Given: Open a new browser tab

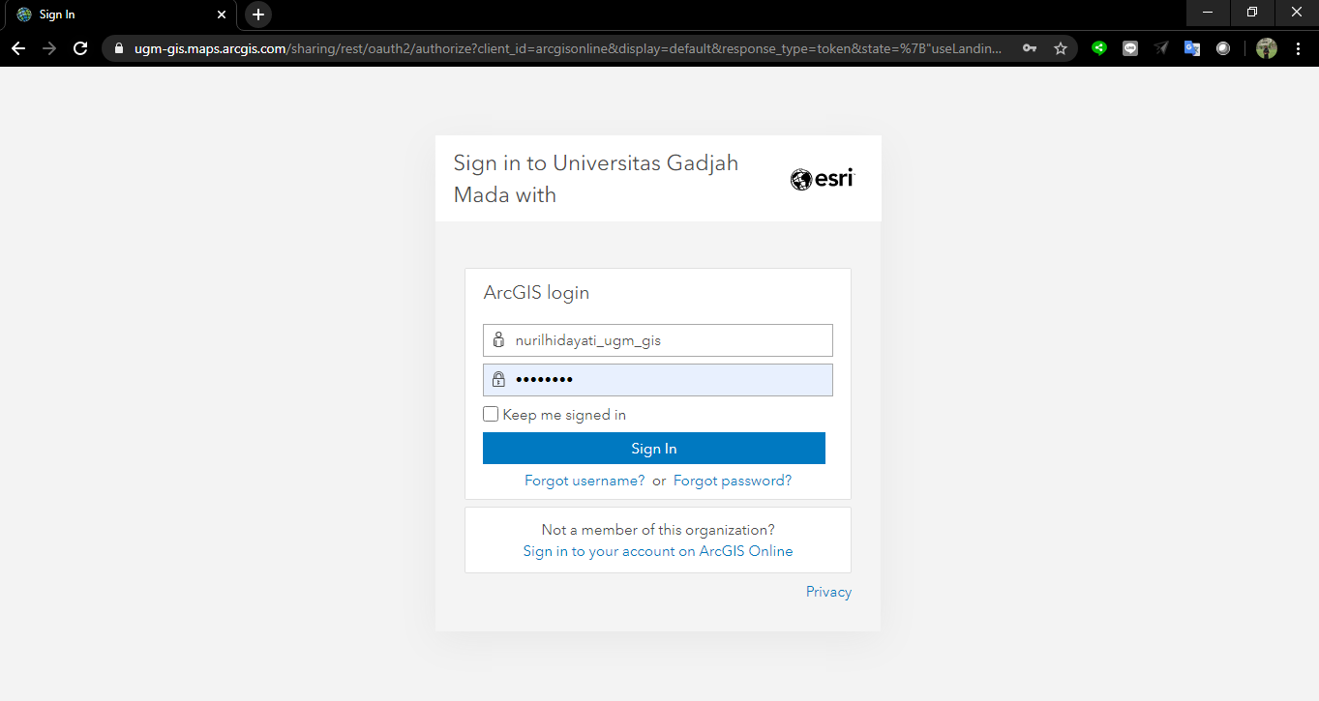Looking at the screenshot, I should click(x=257, y=15).
